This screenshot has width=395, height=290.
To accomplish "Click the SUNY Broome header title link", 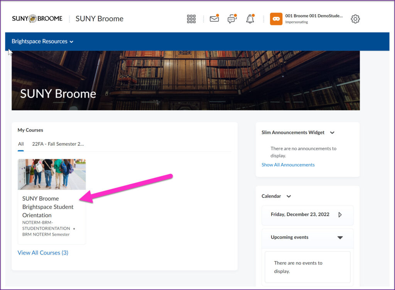I will coord(100,19).
